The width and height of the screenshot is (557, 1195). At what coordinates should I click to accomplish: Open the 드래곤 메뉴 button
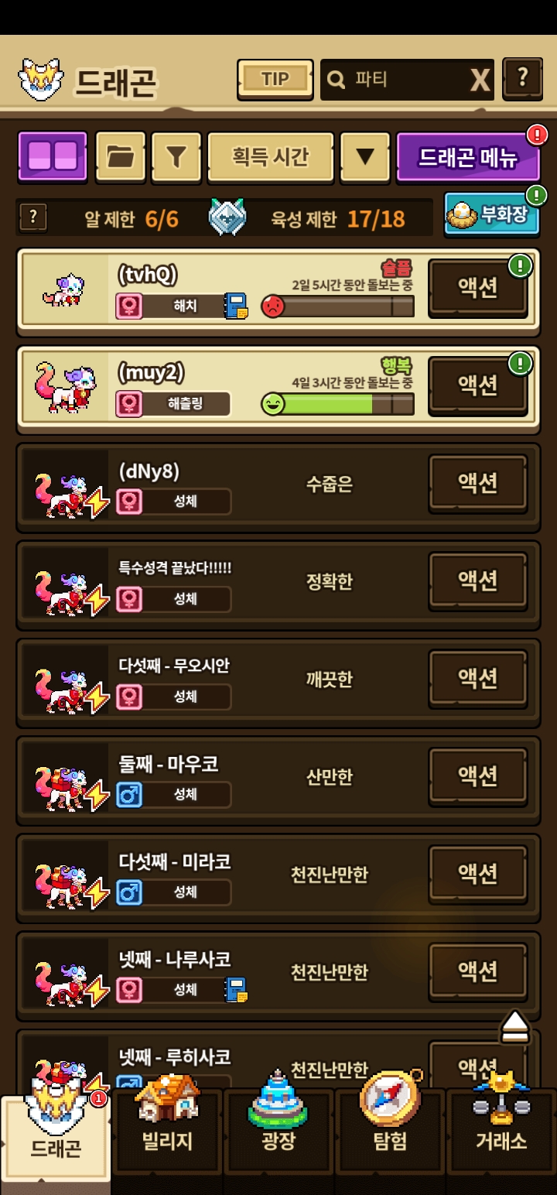(468, 157)
